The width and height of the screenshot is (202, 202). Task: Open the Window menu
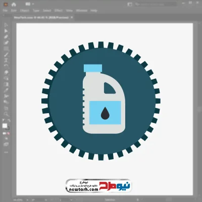tap(82, 11)
